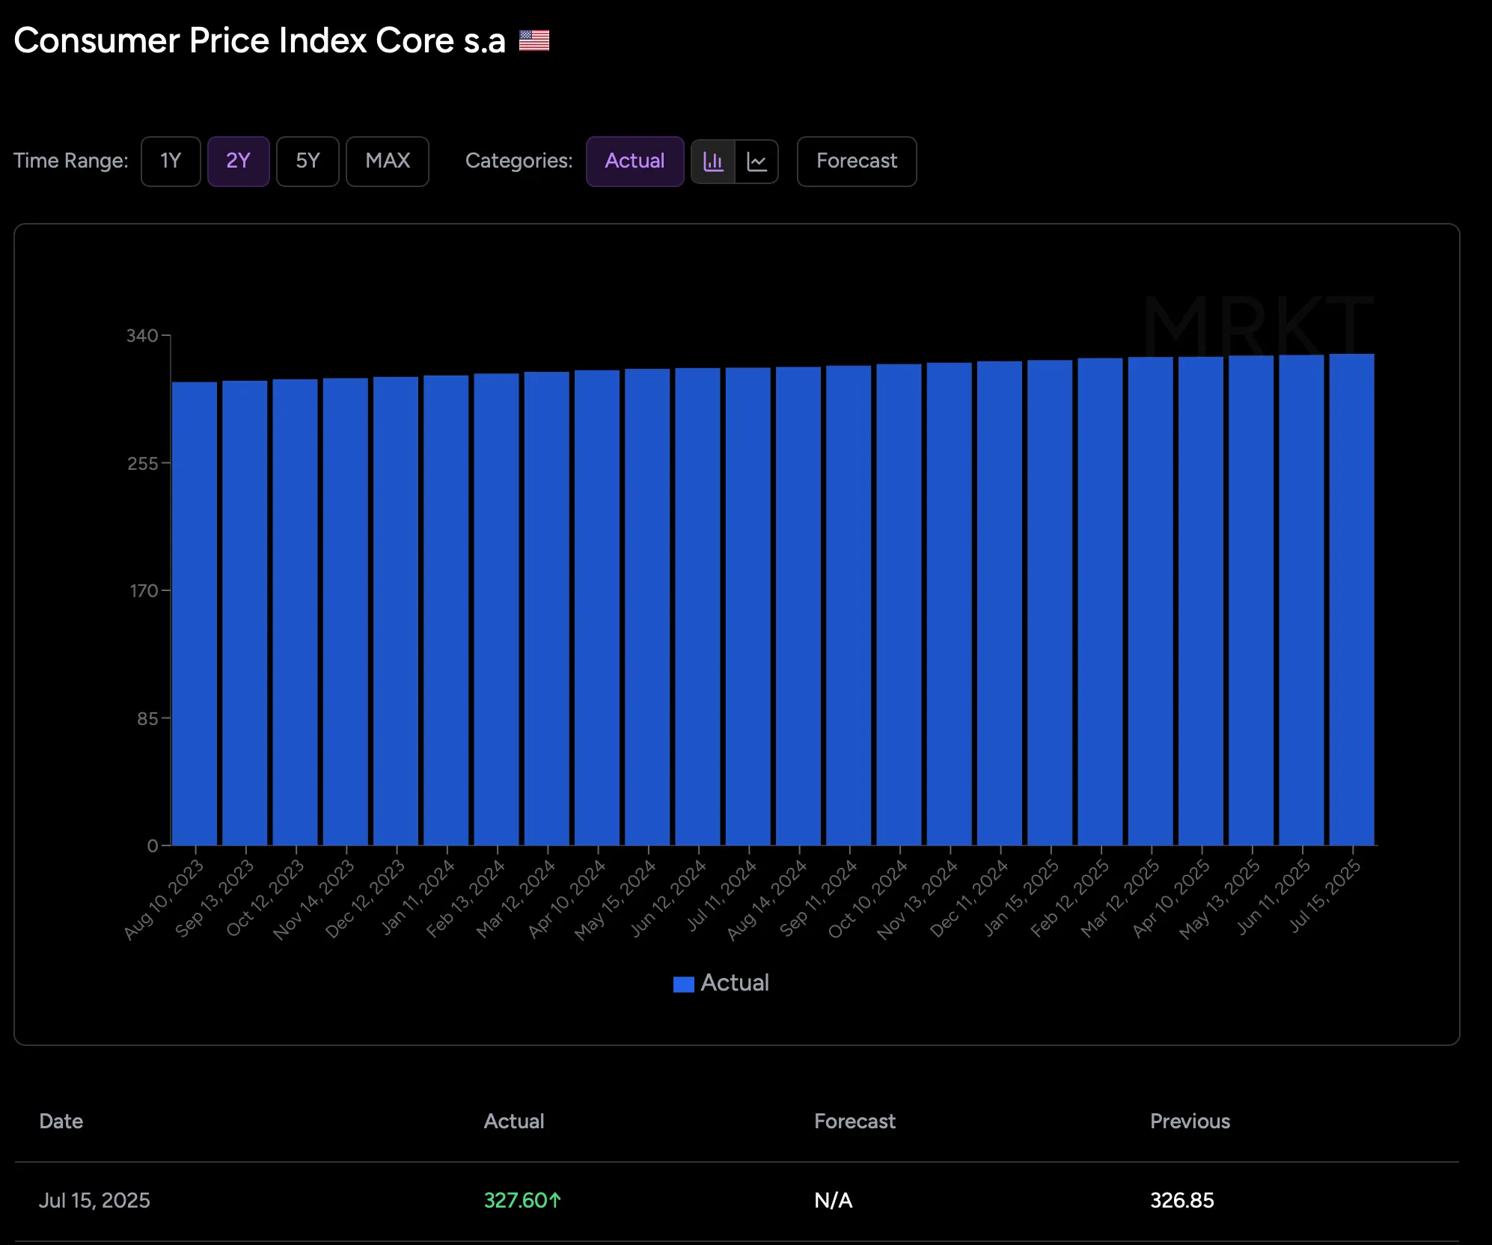Click the tallest bar on the far right

click(1351, 599)
